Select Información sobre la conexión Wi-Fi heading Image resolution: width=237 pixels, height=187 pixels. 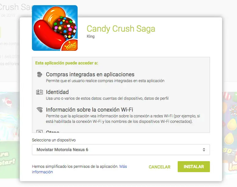tap(89, 110)
